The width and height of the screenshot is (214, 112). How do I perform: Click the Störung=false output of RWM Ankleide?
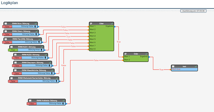pyautogui.click(x=55, y=103)
